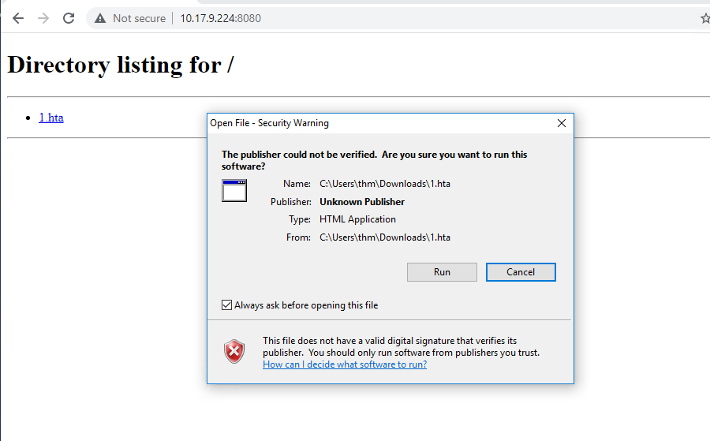Click the red shield warning icon
Screen dimensions: 710x441
pyautogui.click(x=234, y=351)
